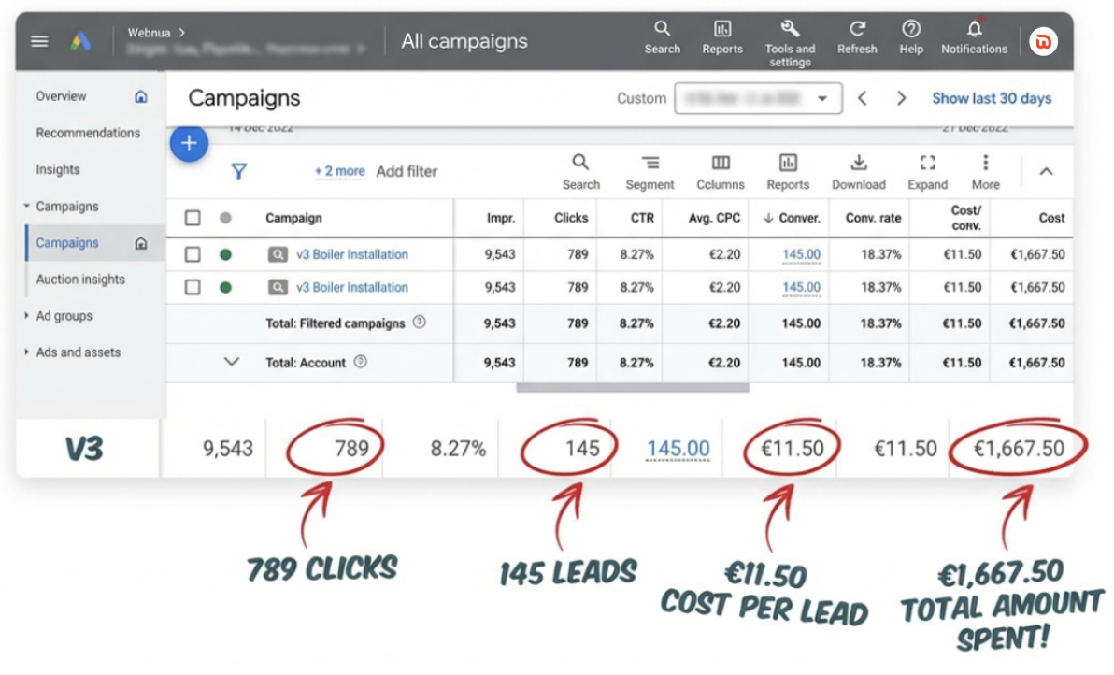Open the hamburger main menu
The width and height of the screenshot is (1114, 675).
39,41
